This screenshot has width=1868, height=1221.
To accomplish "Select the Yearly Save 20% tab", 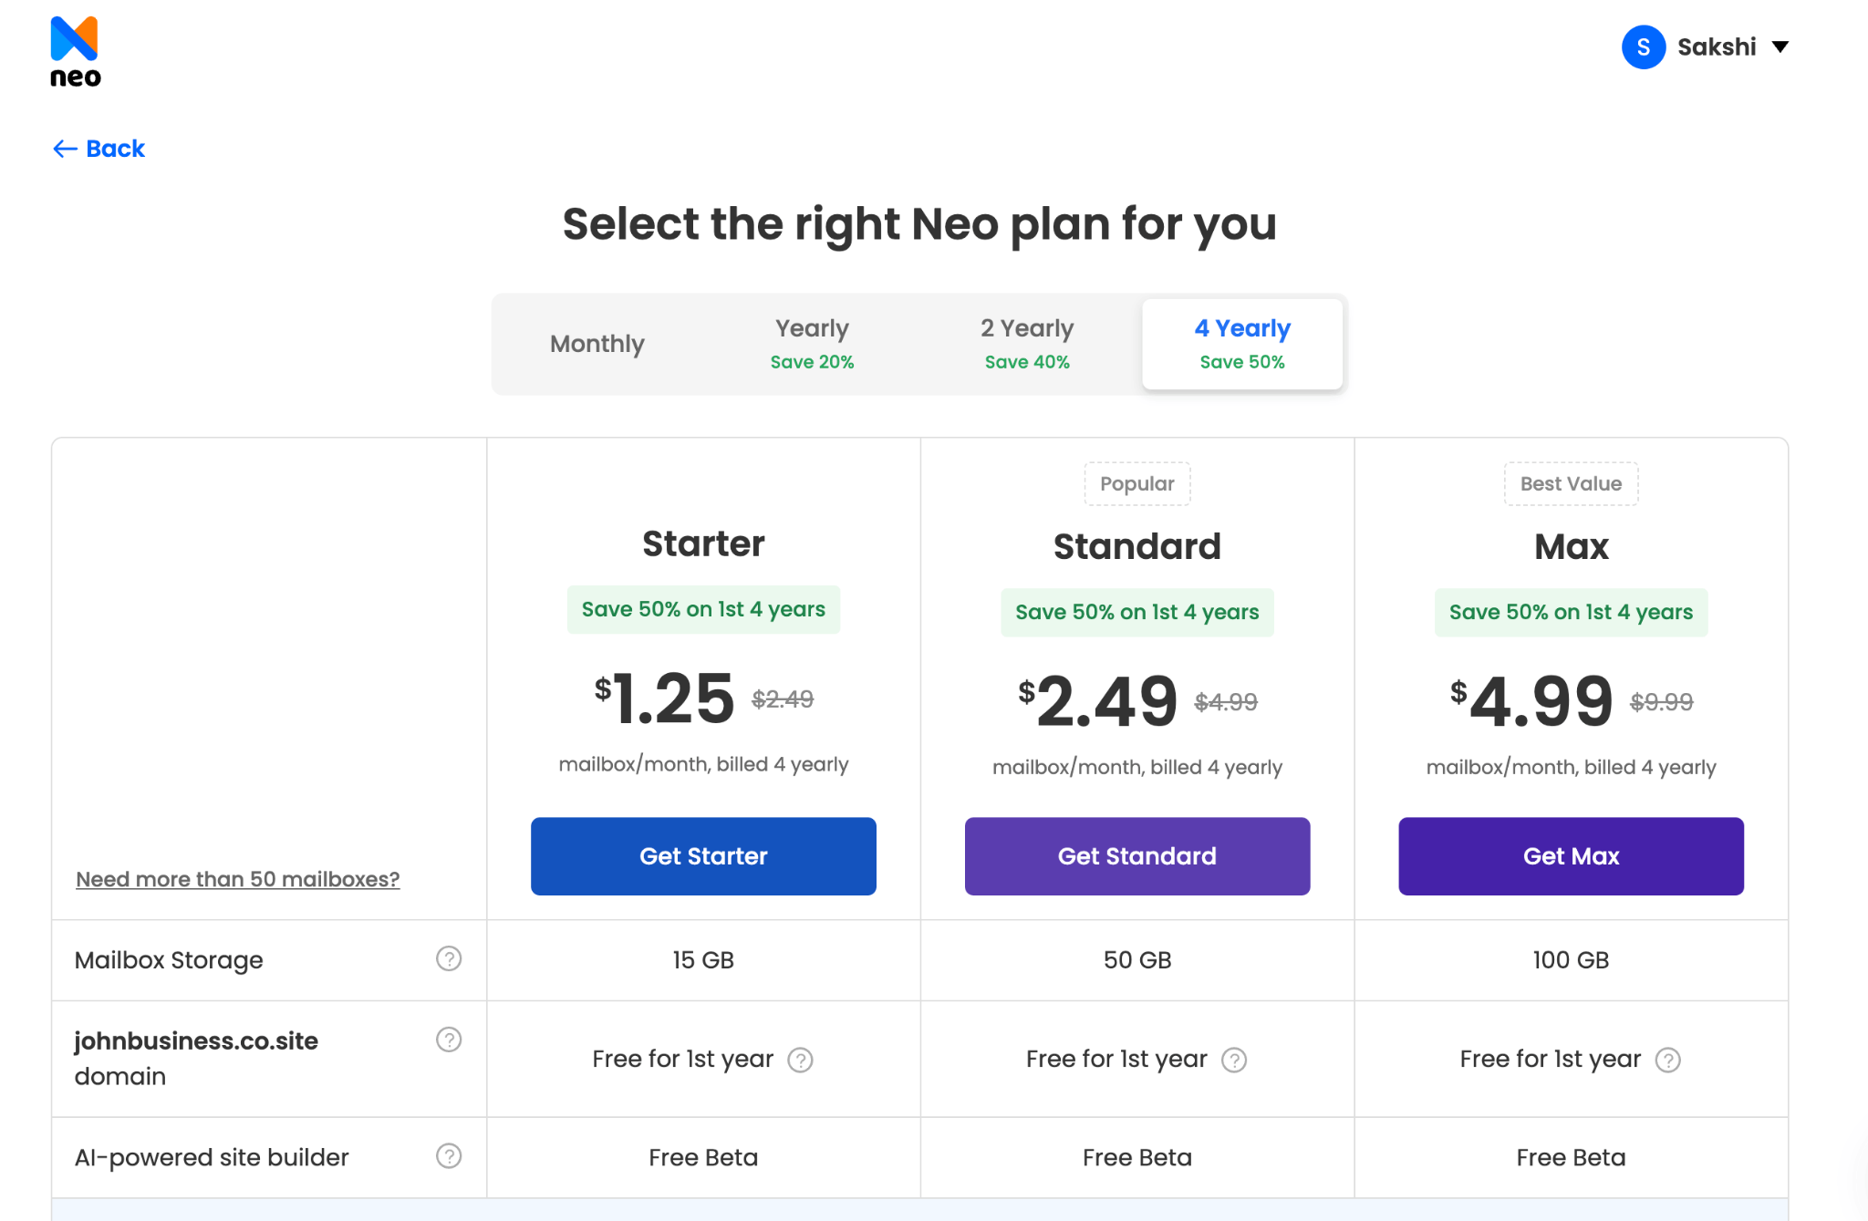I will pos(812,344).
